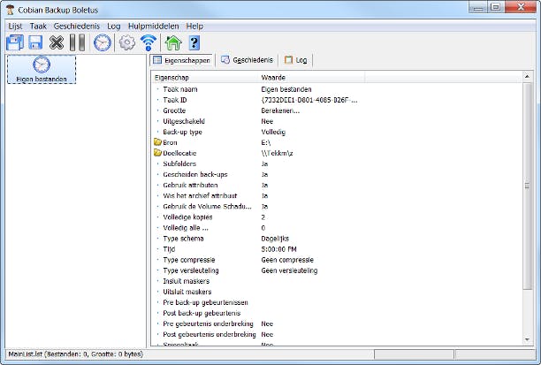Click the Pause icon in toolbar

point(77,42)
